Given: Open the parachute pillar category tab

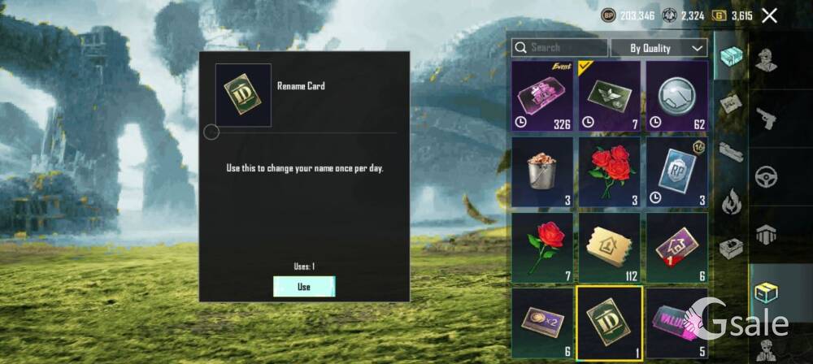Looking at the screenshot, I should [x=766, y=234].
